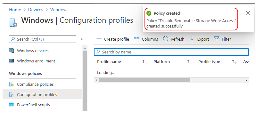
Task: Sort by Profile name arrows
Action: point(145,62)
